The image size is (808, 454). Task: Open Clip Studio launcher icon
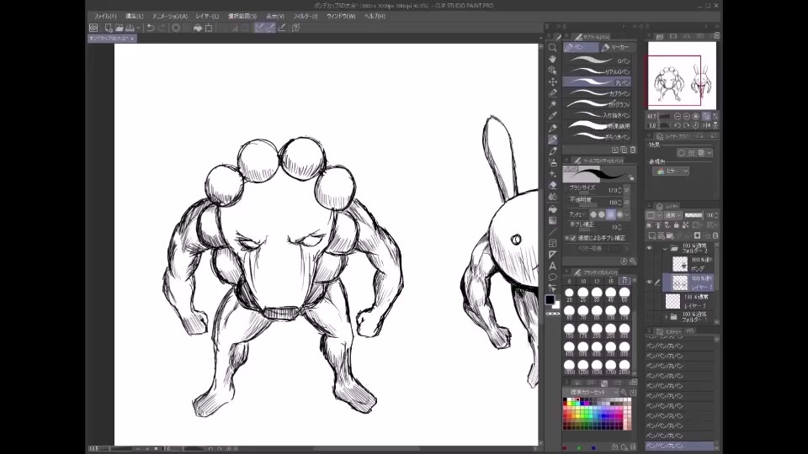click(93, 28)
